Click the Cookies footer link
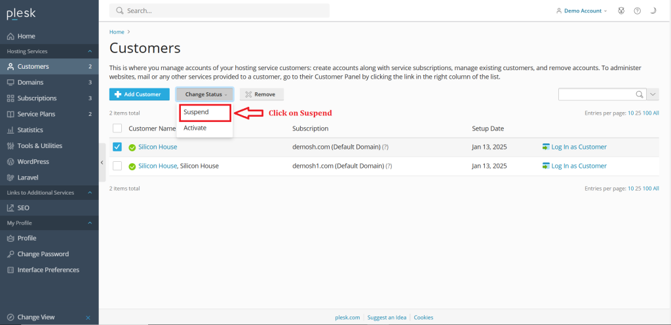 coord(424,318)
